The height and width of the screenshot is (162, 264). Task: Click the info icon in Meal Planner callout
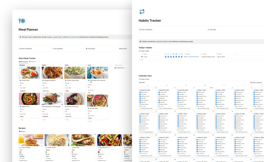(20, 37)
